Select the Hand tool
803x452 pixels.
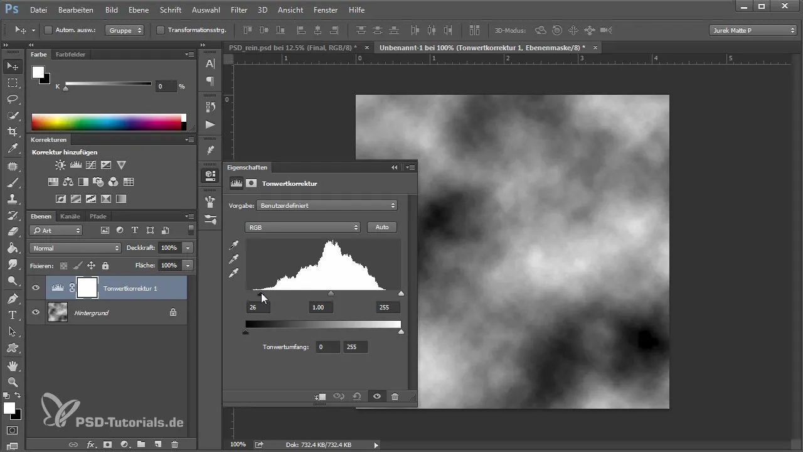(x=12, y=365)
